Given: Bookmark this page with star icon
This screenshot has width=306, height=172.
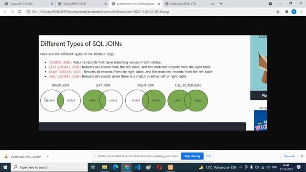Looking at the screenshot, I should click(x=278, y=11).
